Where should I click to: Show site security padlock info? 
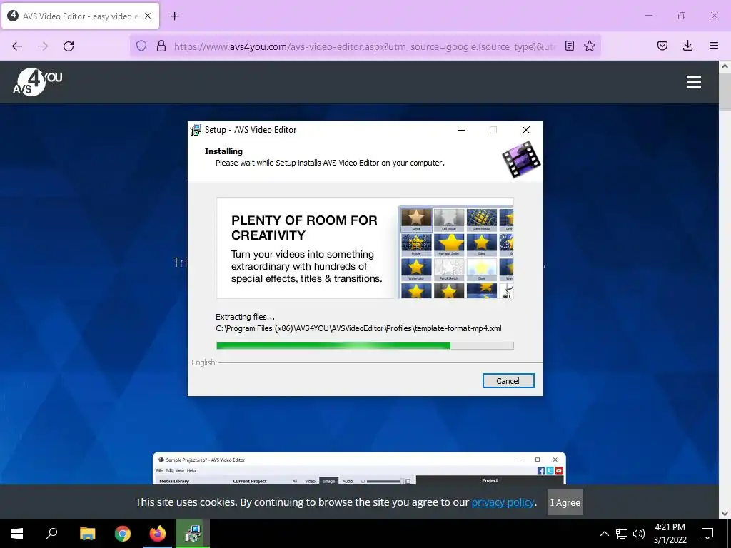(161, 46)
